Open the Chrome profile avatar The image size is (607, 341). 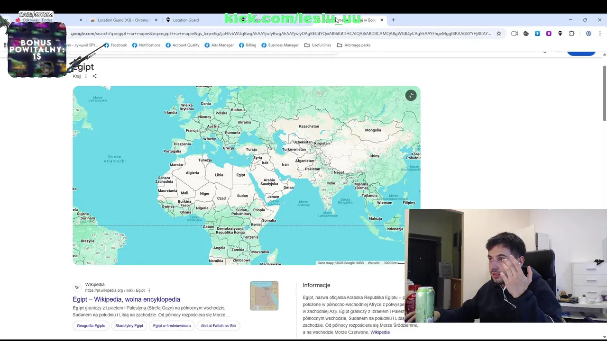point(589,34)
